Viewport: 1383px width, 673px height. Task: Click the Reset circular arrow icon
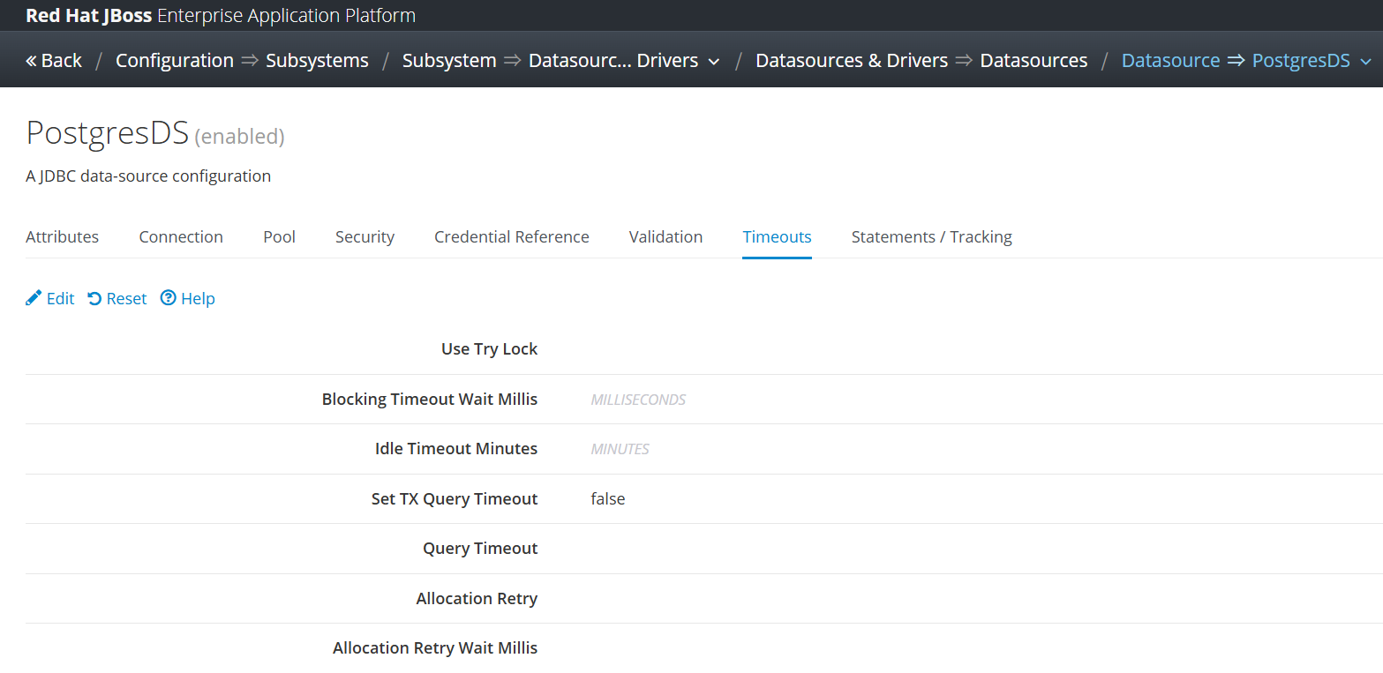[94, 298]
